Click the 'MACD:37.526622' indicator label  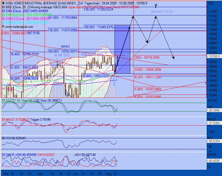(x=18, y=120)
